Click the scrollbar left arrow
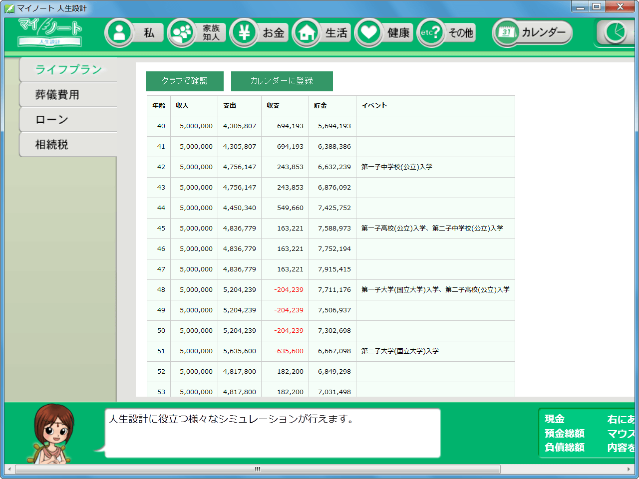 9,469
